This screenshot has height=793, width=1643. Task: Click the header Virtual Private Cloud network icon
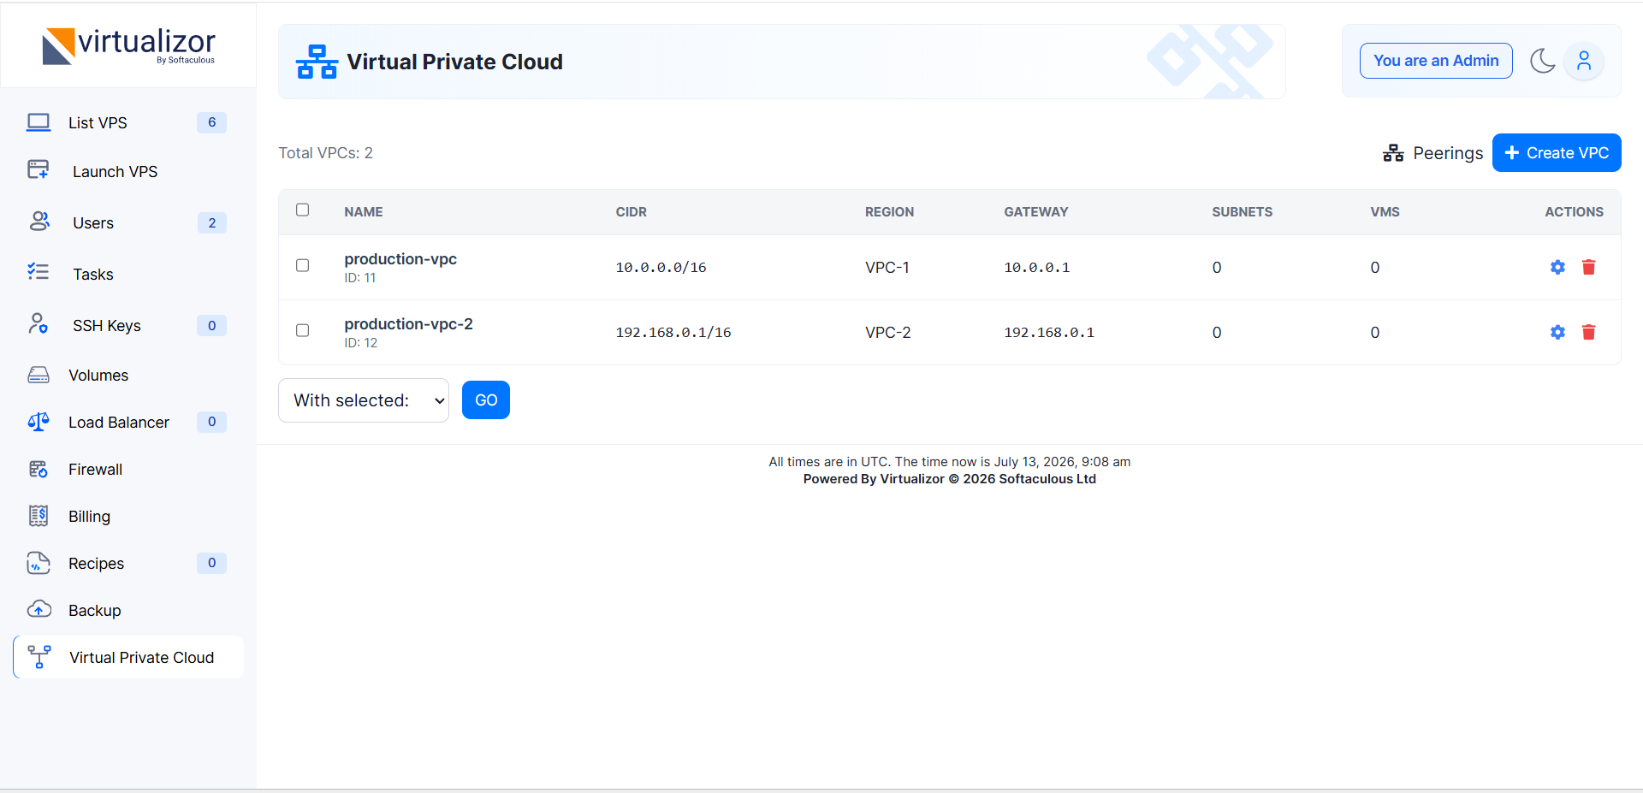tap(317, 62)
